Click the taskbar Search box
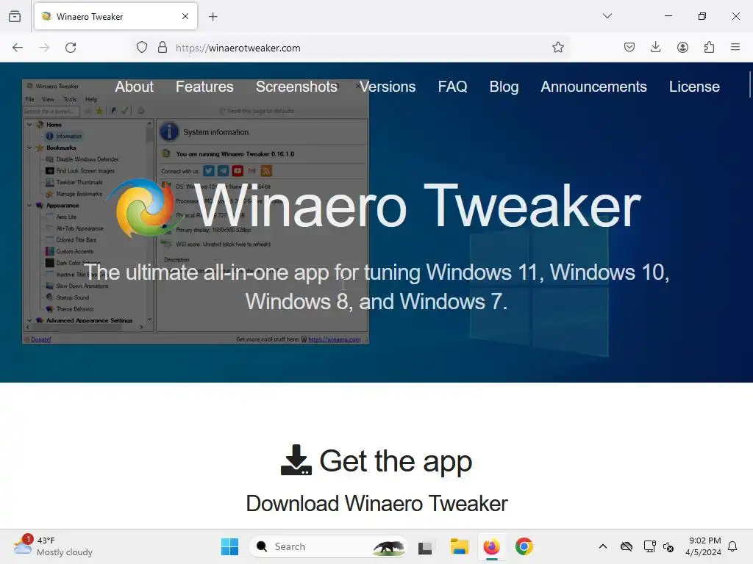Viewport: 753px width, 564px height. (x=327, y=546)
